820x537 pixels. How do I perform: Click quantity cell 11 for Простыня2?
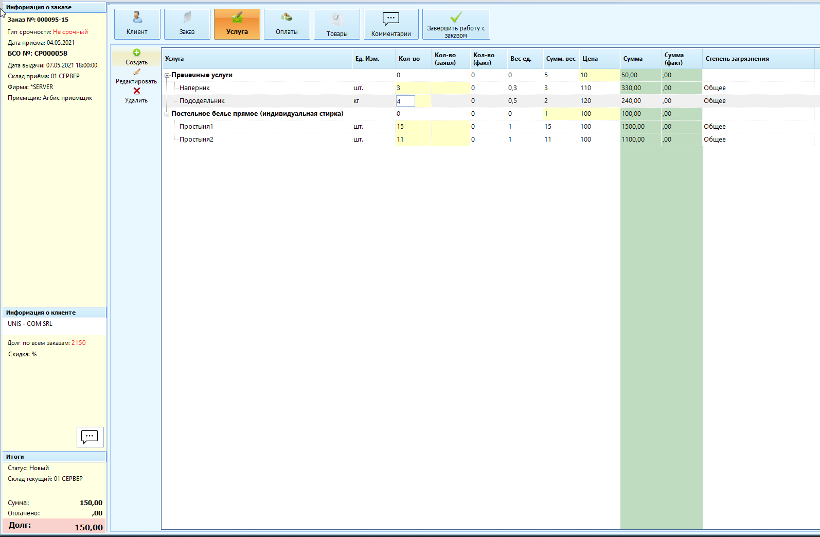click(x=413, y=140)
